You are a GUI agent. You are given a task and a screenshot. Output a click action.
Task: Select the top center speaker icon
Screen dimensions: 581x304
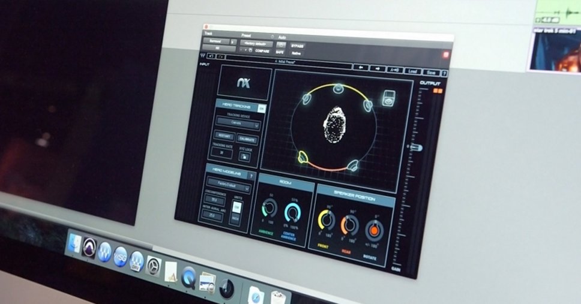[338, 89]
